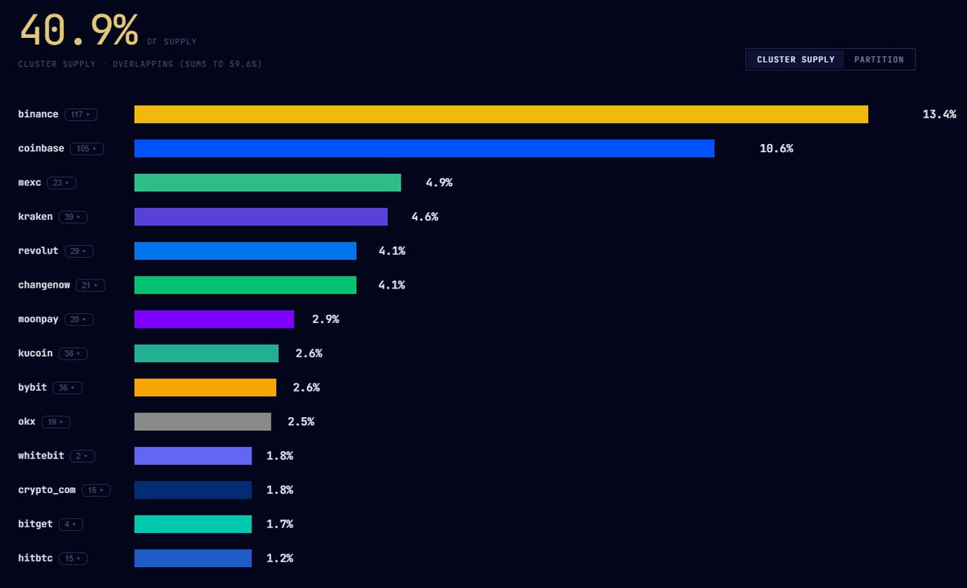967x588 pixels.
Task: Click the violet moonpay bar
Action: click(214, 319)
